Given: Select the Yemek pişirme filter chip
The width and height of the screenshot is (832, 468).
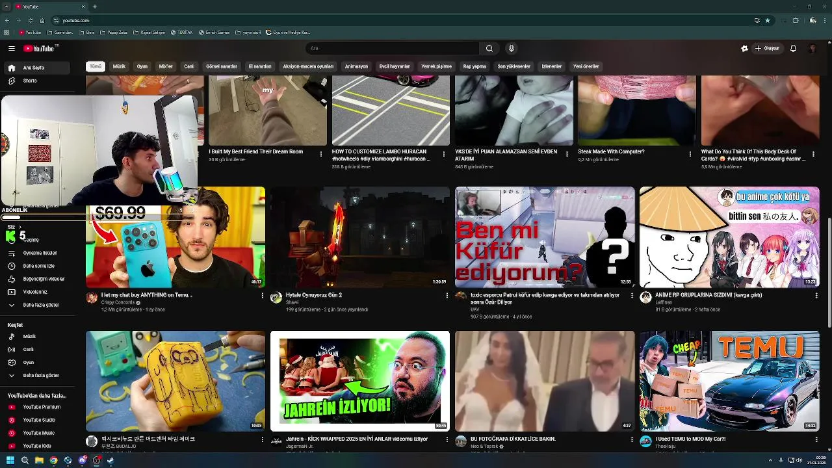Looking at the screenshot, I should click(x=436, y=66).
